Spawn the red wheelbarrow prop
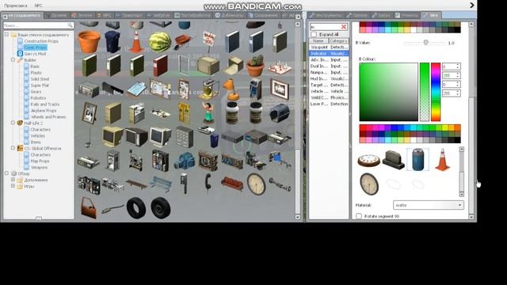The image size is (507, 285). point(184,42)
